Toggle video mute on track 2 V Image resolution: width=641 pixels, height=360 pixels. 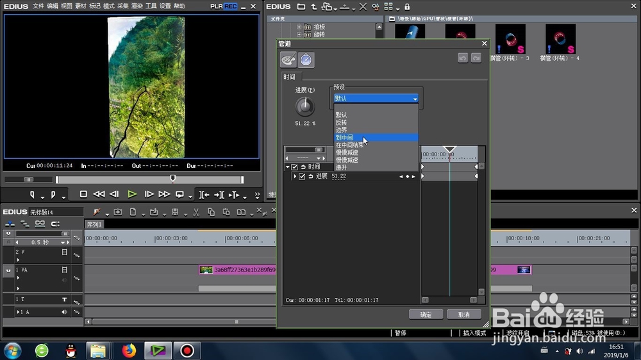coord(64,252)
